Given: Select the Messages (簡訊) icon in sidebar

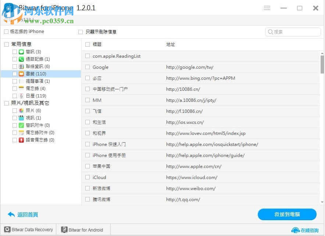Looking at the screenshot, I should coord(21,51).
